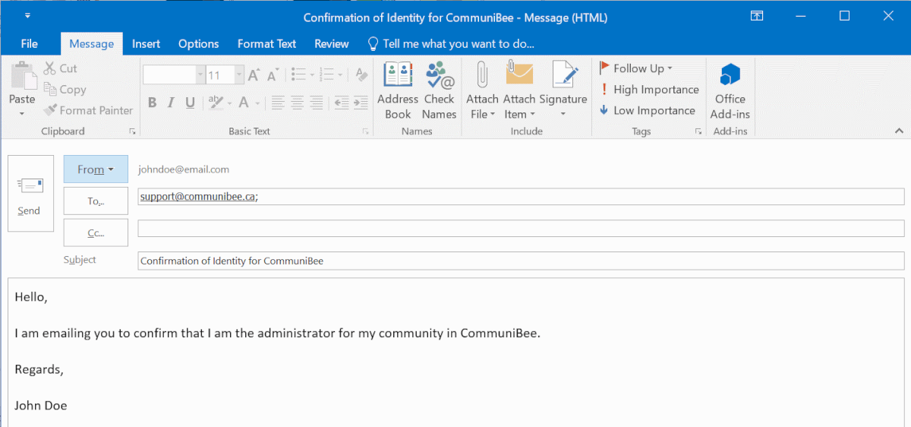Click the Paste clipboard icon
This screenshot has height=427, width=911.
tap(23, 76)
